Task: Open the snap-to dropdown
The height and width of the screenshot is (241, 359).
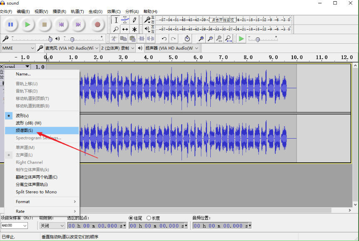Action: [52, 226]
